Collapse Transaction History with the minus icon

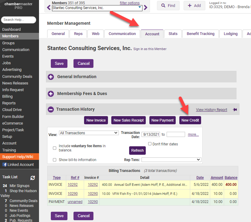(x=51, y=109)
